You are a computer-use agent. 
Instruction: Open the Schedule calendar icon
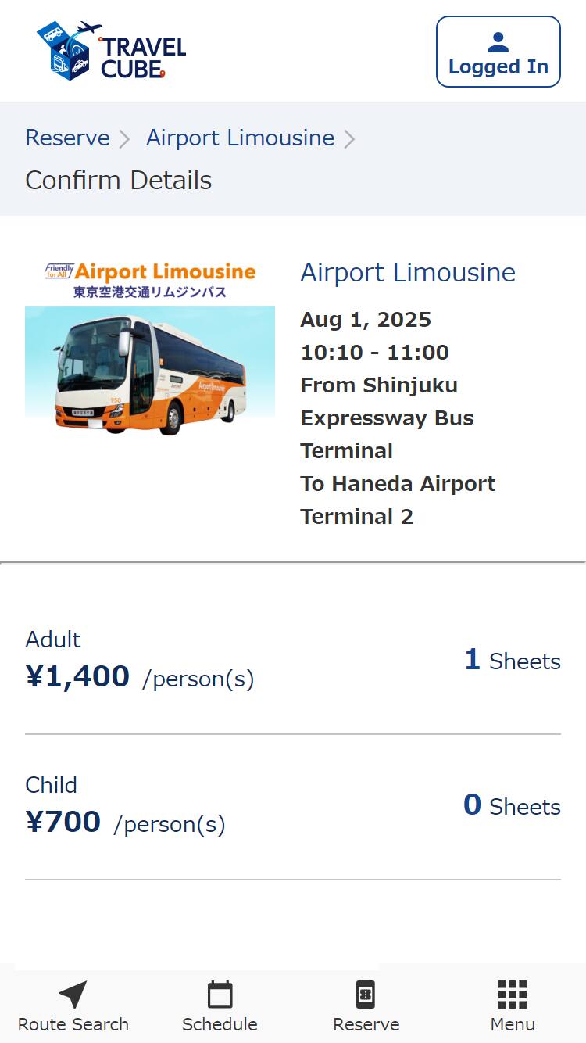coord(220,995)
